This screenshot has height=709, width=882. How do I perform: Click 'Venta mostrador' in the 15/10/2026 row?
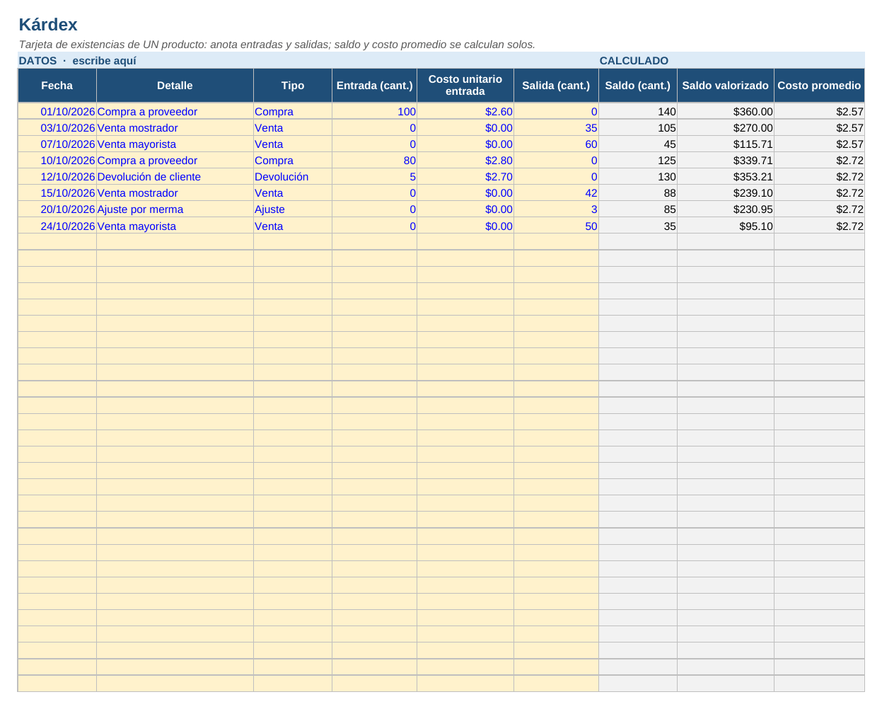(175, 193)
